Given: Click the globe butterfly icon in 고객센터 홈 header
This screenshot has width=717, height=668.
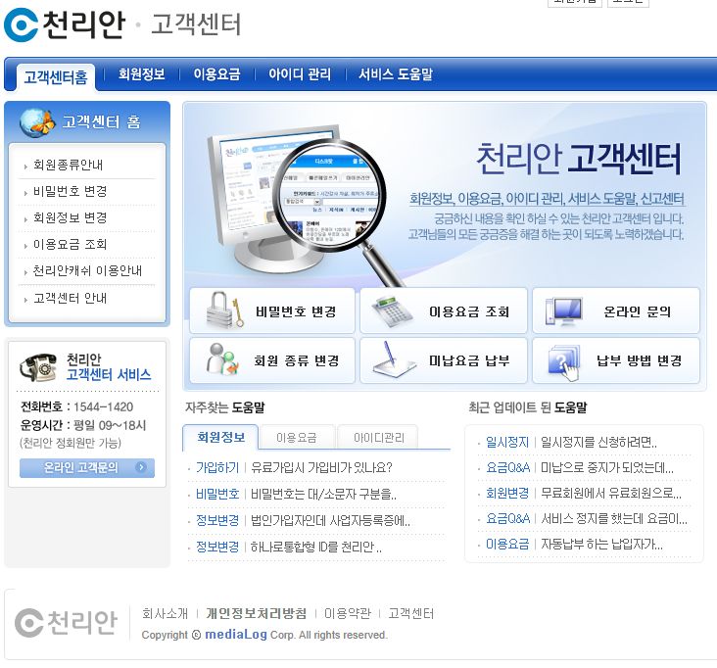Looking at the screenshot, I should pyautogui.click(x=37, y=122).
